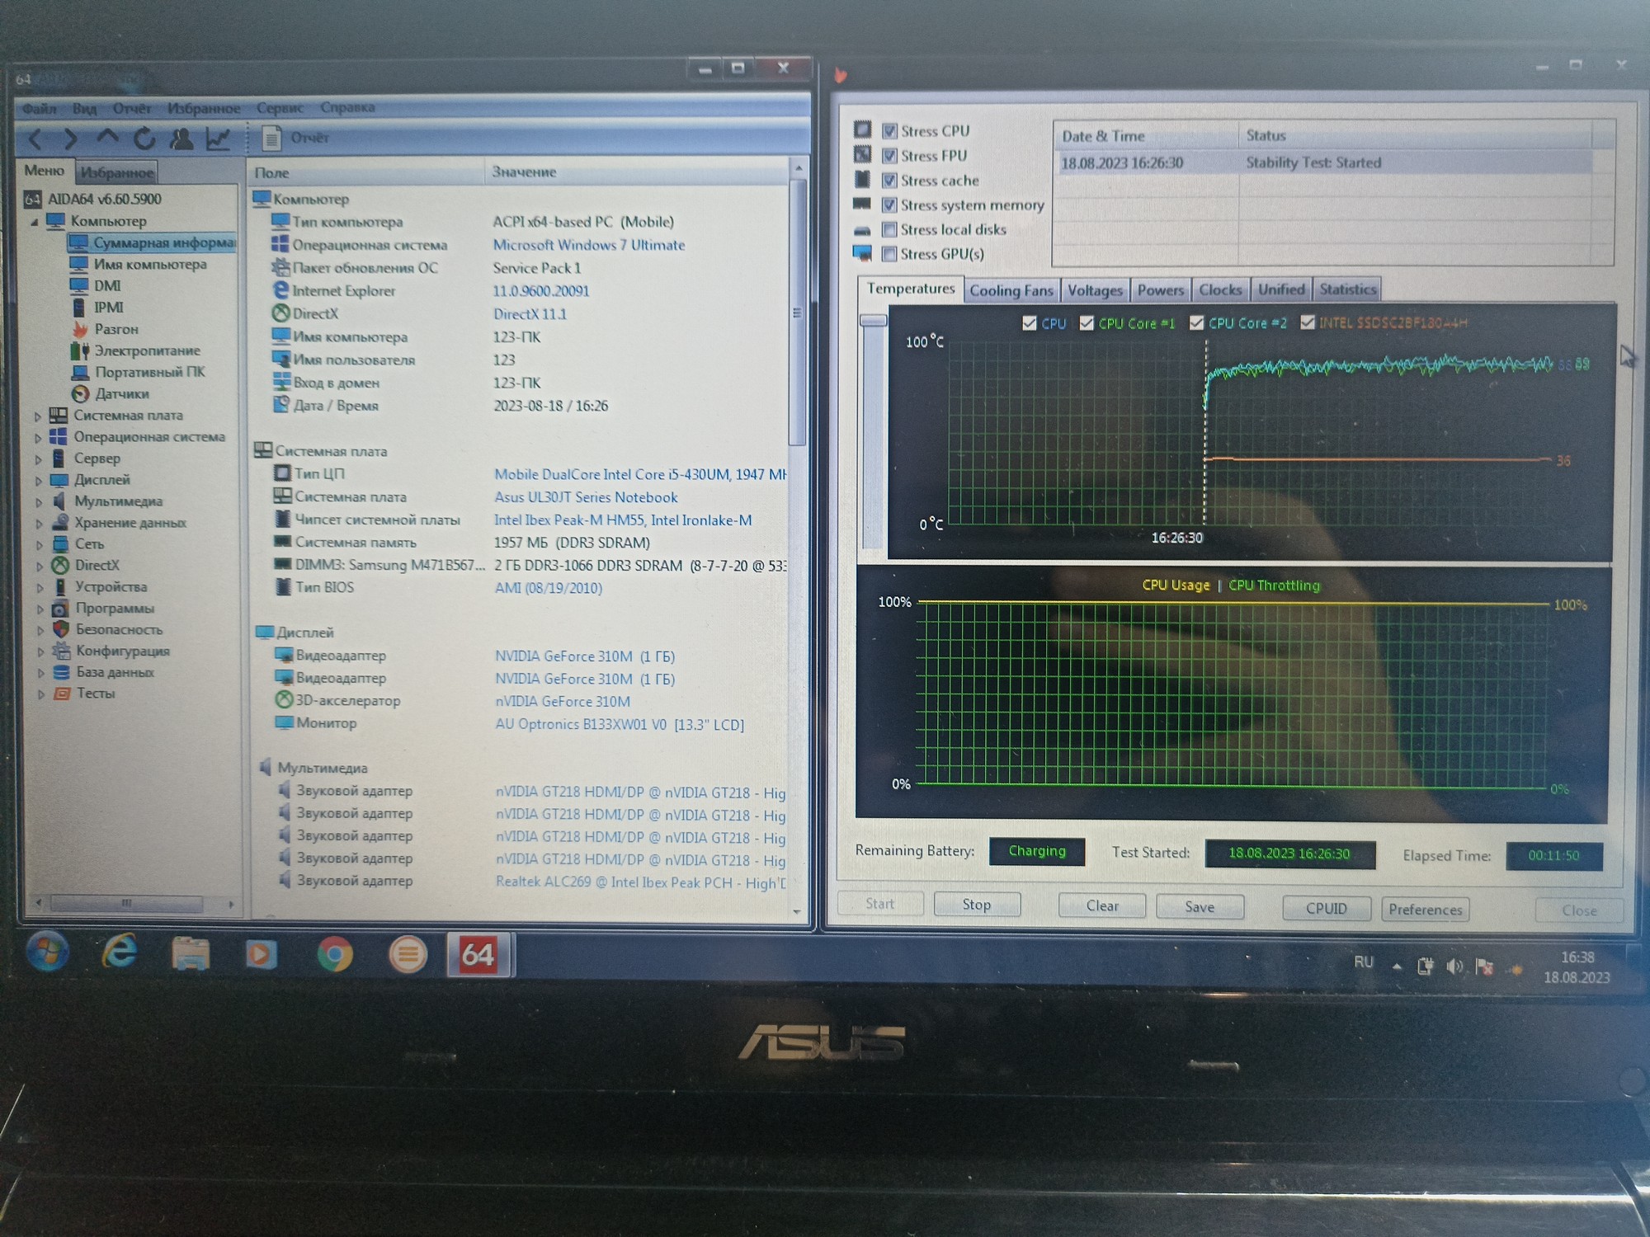Image resolution: width=1650 pixels, height=1237 pixels.
Task: Switch to the Cooling Fans tab
Action: (1011, 290)
